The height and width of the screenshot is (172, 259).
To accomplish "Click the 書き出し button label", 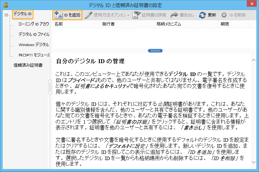I will (187, 15).
